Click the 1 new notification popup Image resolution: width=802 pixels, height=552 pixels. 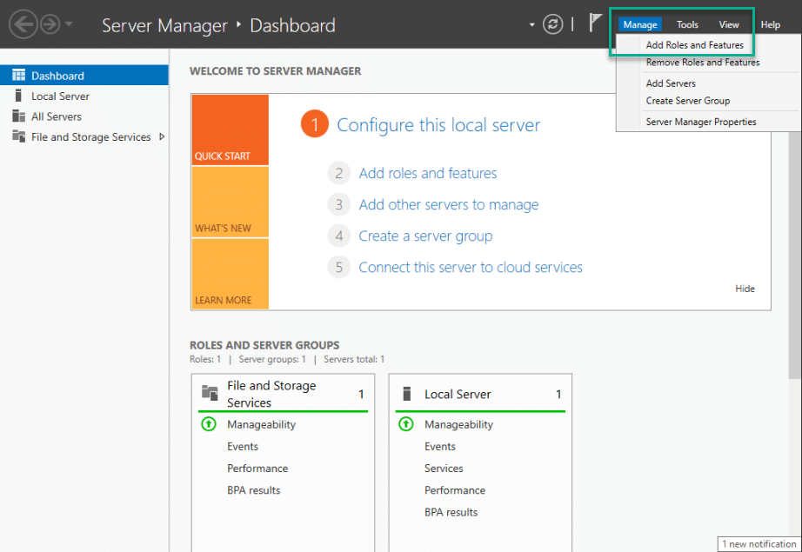(759, 544)
